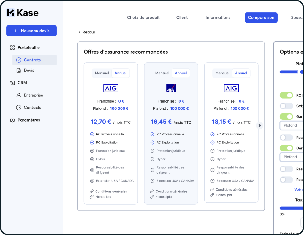Enable the Cyb option switch
The height and width of the screenshot is (235, 304).
[x=286, y=106]
